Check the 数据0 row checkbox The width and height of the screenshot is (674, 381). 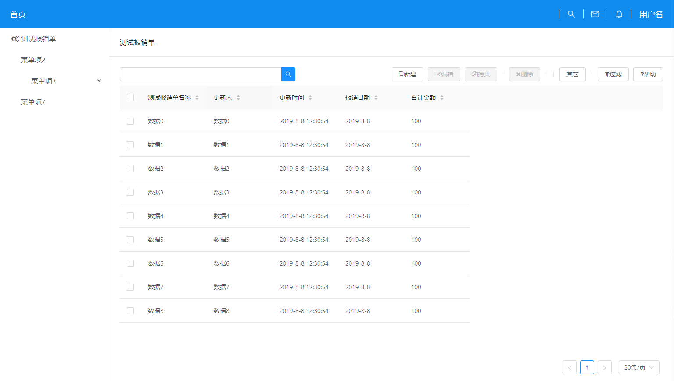click(x=130, y=121)
